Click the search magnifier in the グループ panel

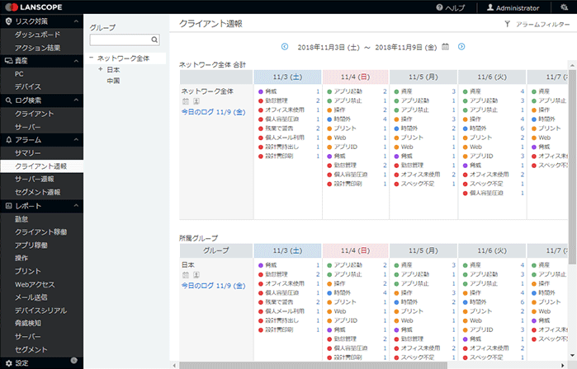(x=154, y=39)
